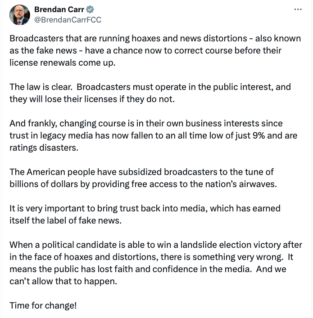Click the Brendan Carr display name

pos(60,9)
